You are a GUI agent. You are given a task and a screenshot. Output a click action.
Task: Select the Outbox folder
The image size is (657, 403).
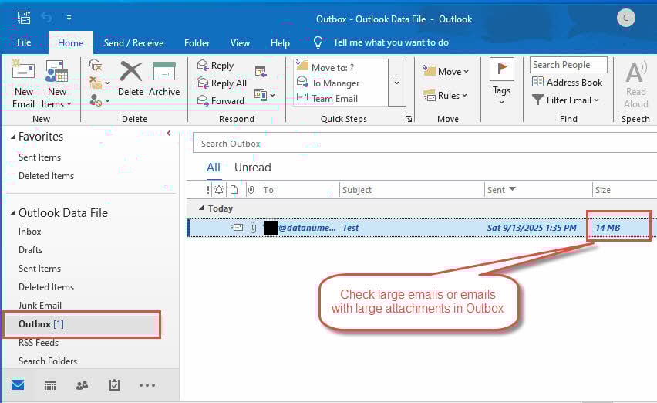point(82,324)
